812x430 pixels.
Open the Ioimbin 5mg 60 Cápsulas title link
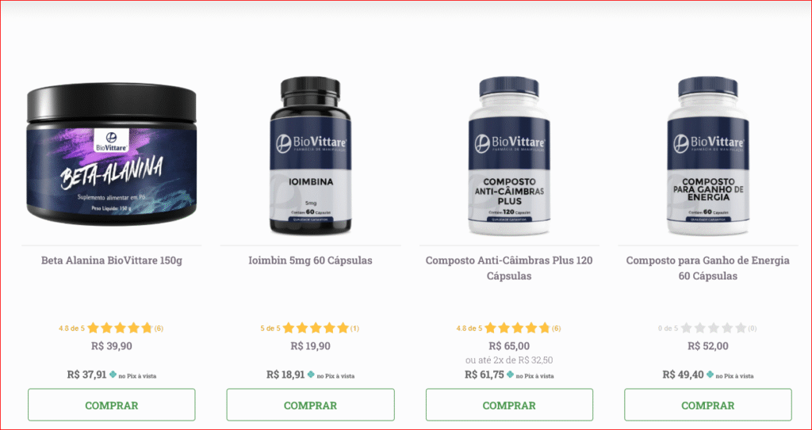[x=310, y=261]
